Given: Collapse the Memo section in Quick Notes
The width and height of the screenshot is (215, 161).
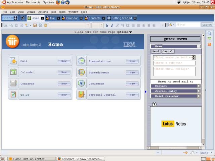Looking at the screenshot, I should tap(198, 46).
